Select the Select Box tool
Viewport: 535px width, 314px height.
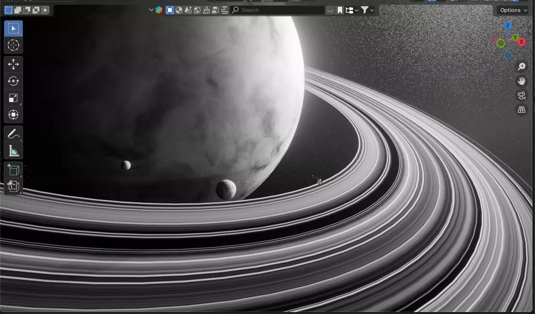(13, 28)
